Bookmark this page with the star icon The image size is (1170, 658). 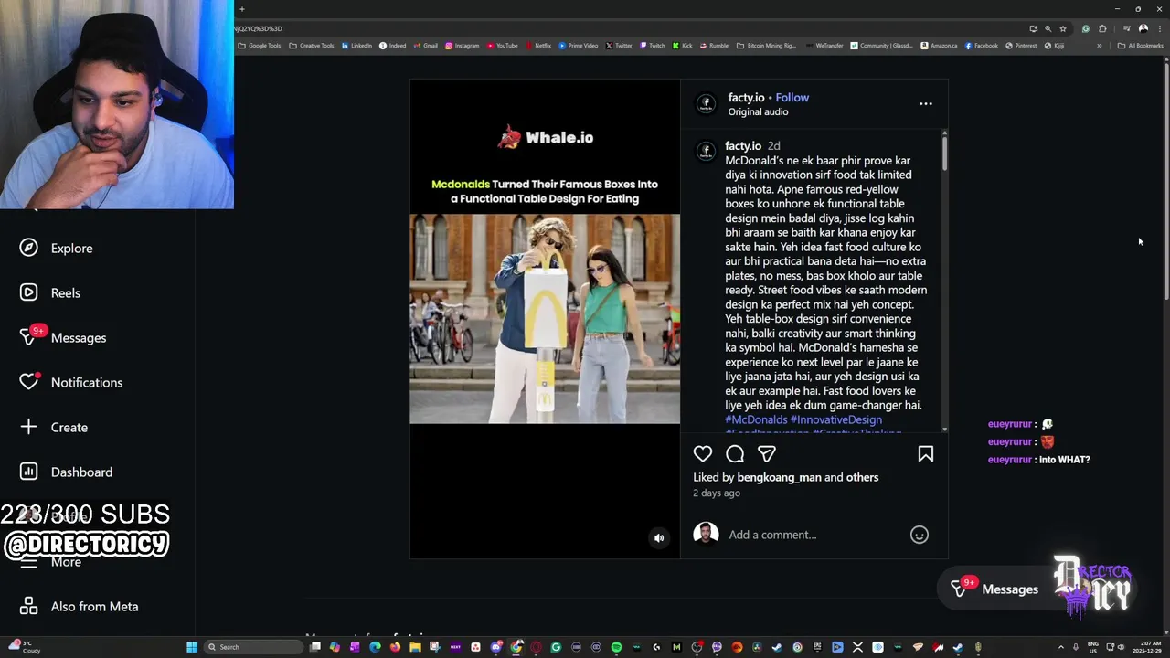(x=1062, y=28)
